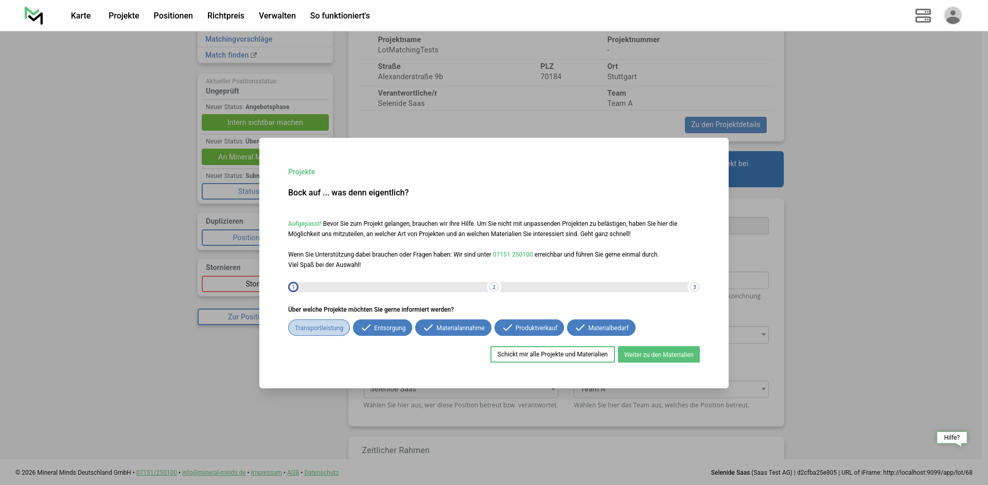
Task: Deselect the Entsorgung chip
Action: tap(382, 328)
